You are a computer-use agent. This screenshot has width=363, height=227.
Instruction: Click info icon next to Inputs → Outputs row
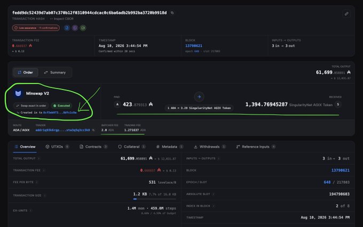(218, 159)
